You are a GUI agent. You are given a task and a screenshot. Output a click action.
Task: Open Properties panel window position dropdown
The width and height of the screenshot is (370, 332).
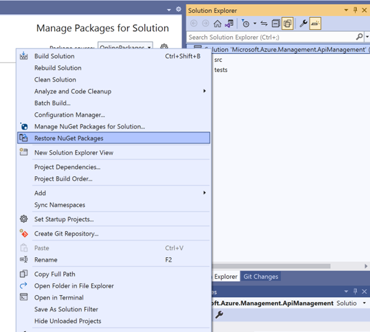pyautogui.click(x=346, y=291)
